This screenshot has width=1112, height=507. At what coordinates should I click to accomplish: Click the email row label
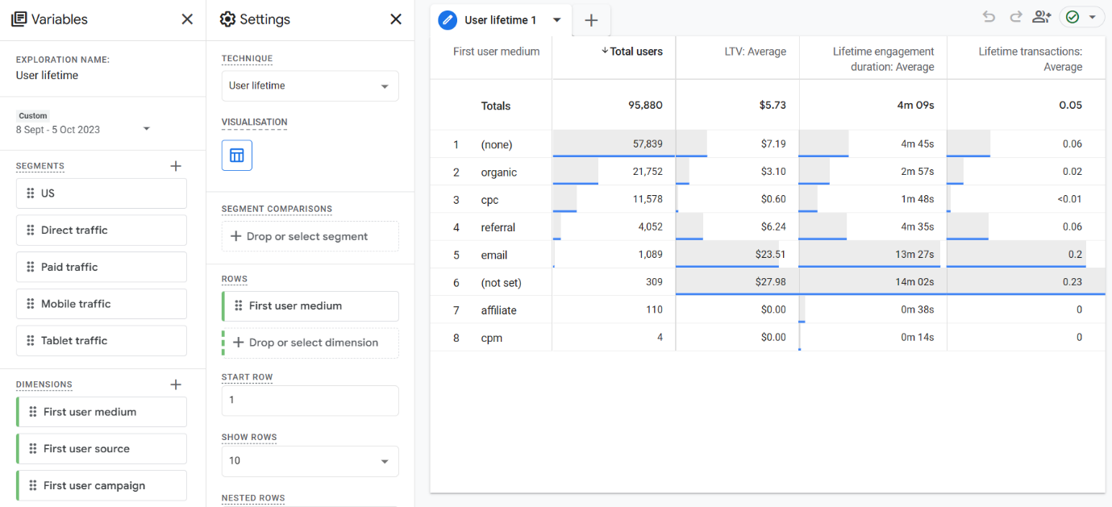pyautogui.click(x=494, y=255)
